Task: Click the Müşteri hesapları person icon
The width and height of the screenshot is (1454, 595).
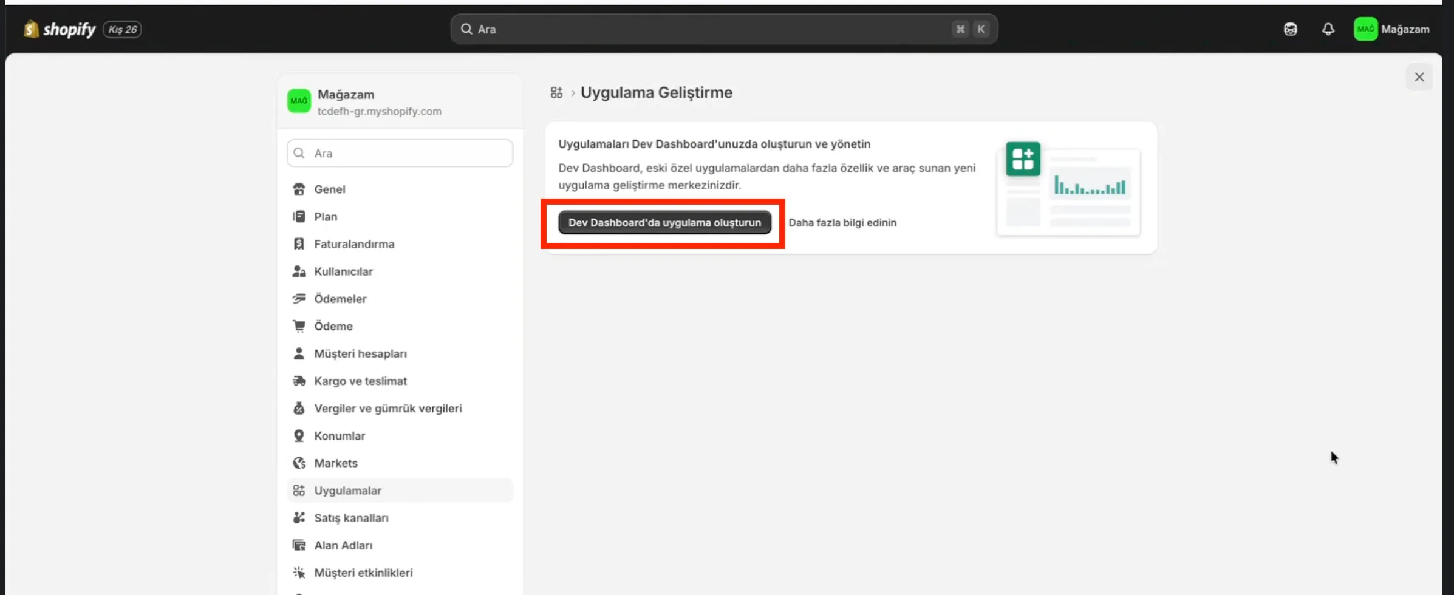Action: pos(299,353)
